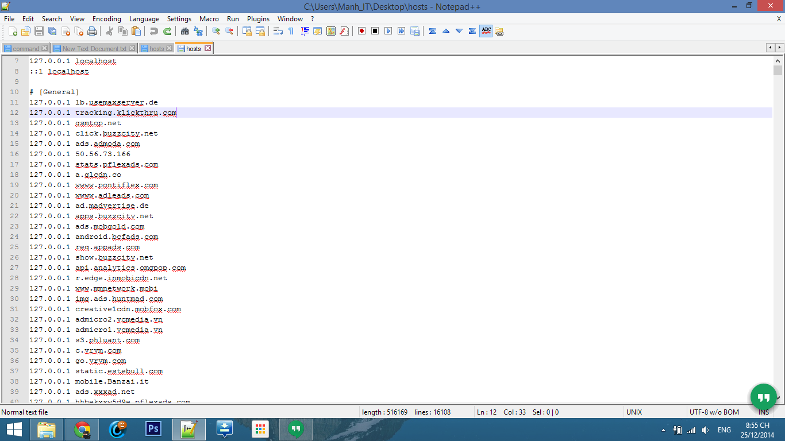Screen dimensions: 785x441
Task: Click the Playback macro toolbar icon
Action: [x=388, y=31]
